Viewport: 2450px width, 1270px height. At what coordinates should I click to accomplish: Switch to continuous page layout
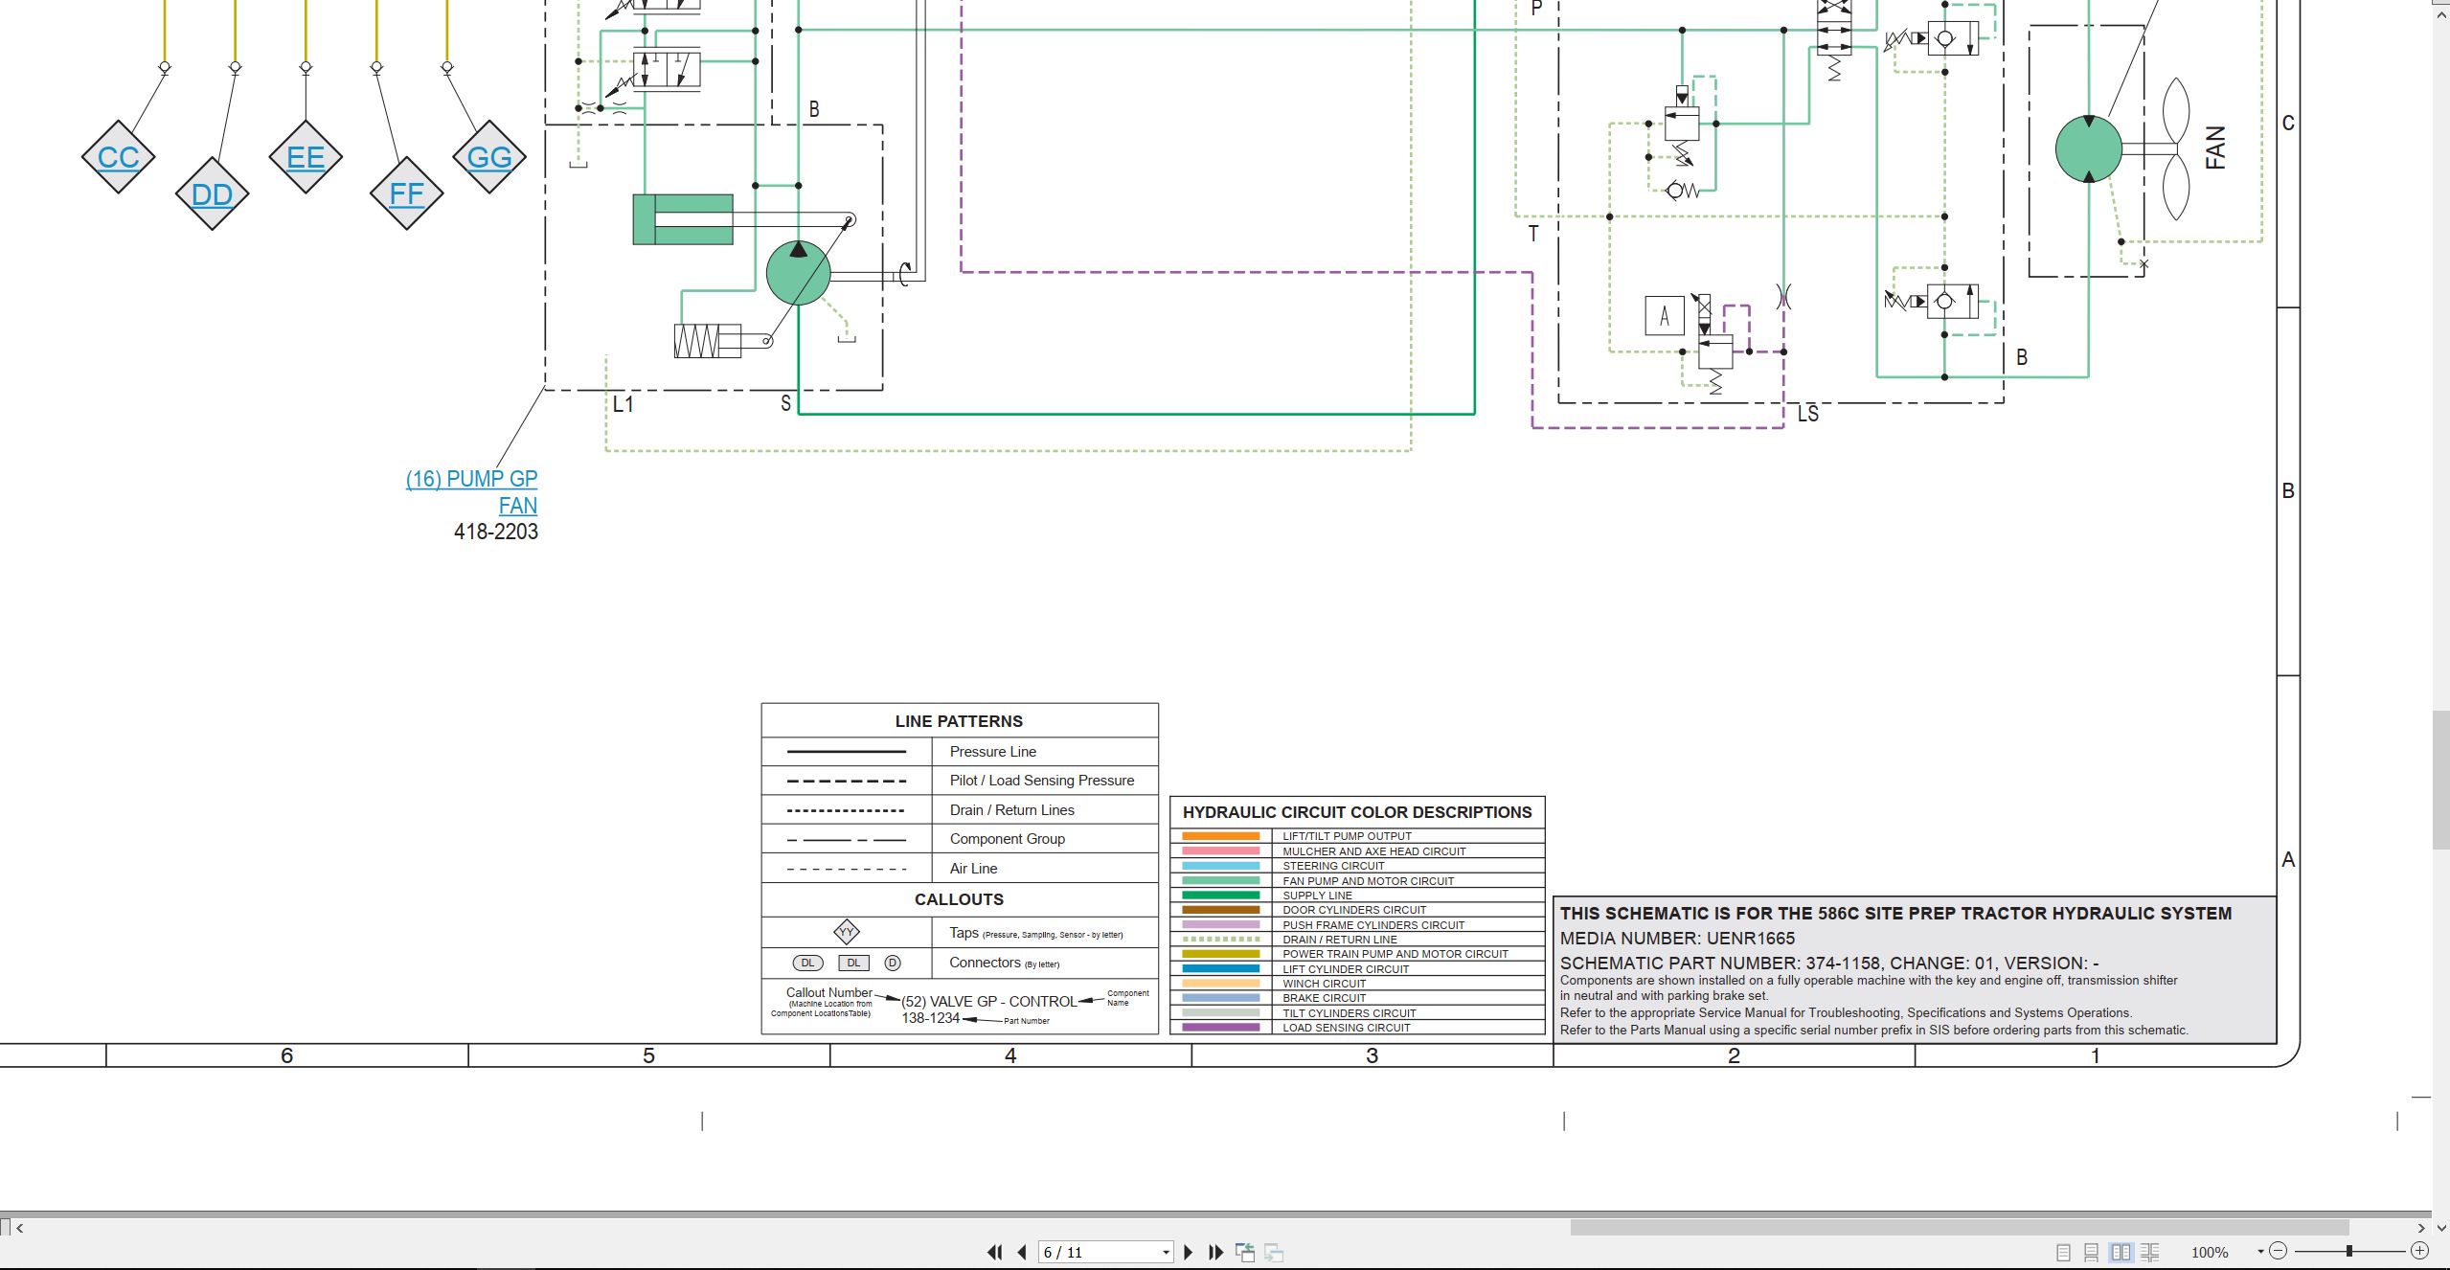coord(2092,1252)
